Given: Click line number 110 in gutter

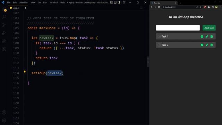Looking at the screenshot, I should point(16,53).
